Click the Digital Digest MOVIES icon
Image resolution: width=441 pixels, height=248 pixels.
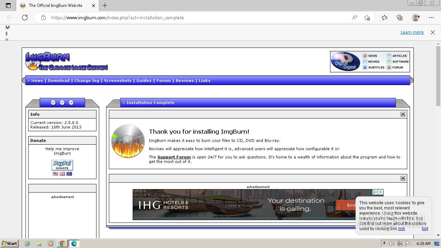click(365, 62)
